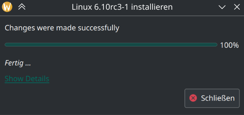Click the right end of the progress bar
Screen dimensions: 244x115
pos(215,45)
